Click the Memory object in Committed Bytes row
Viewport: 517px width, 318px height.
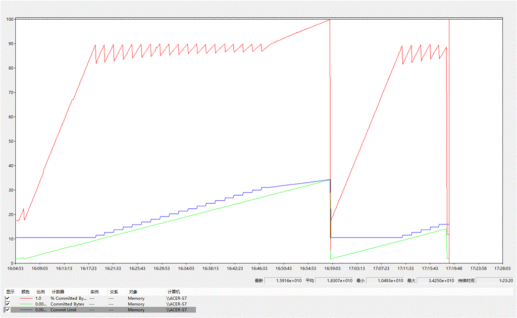136,304
